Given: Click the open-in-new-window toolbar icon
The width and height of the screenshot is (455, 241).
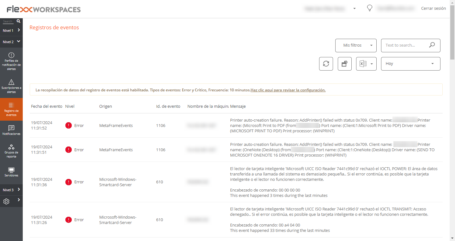Looking at the screenshot, I should 345,64.
